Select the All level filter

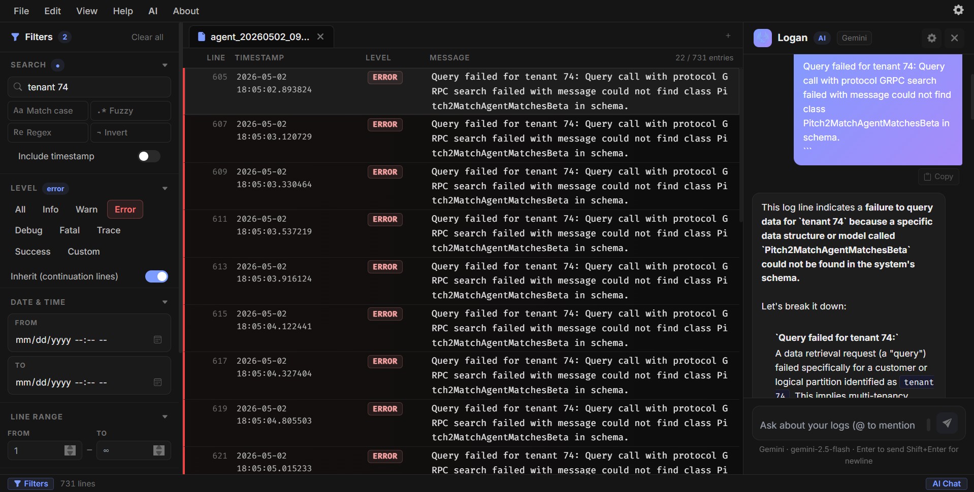pyautogui.click(x=20, y=209)
